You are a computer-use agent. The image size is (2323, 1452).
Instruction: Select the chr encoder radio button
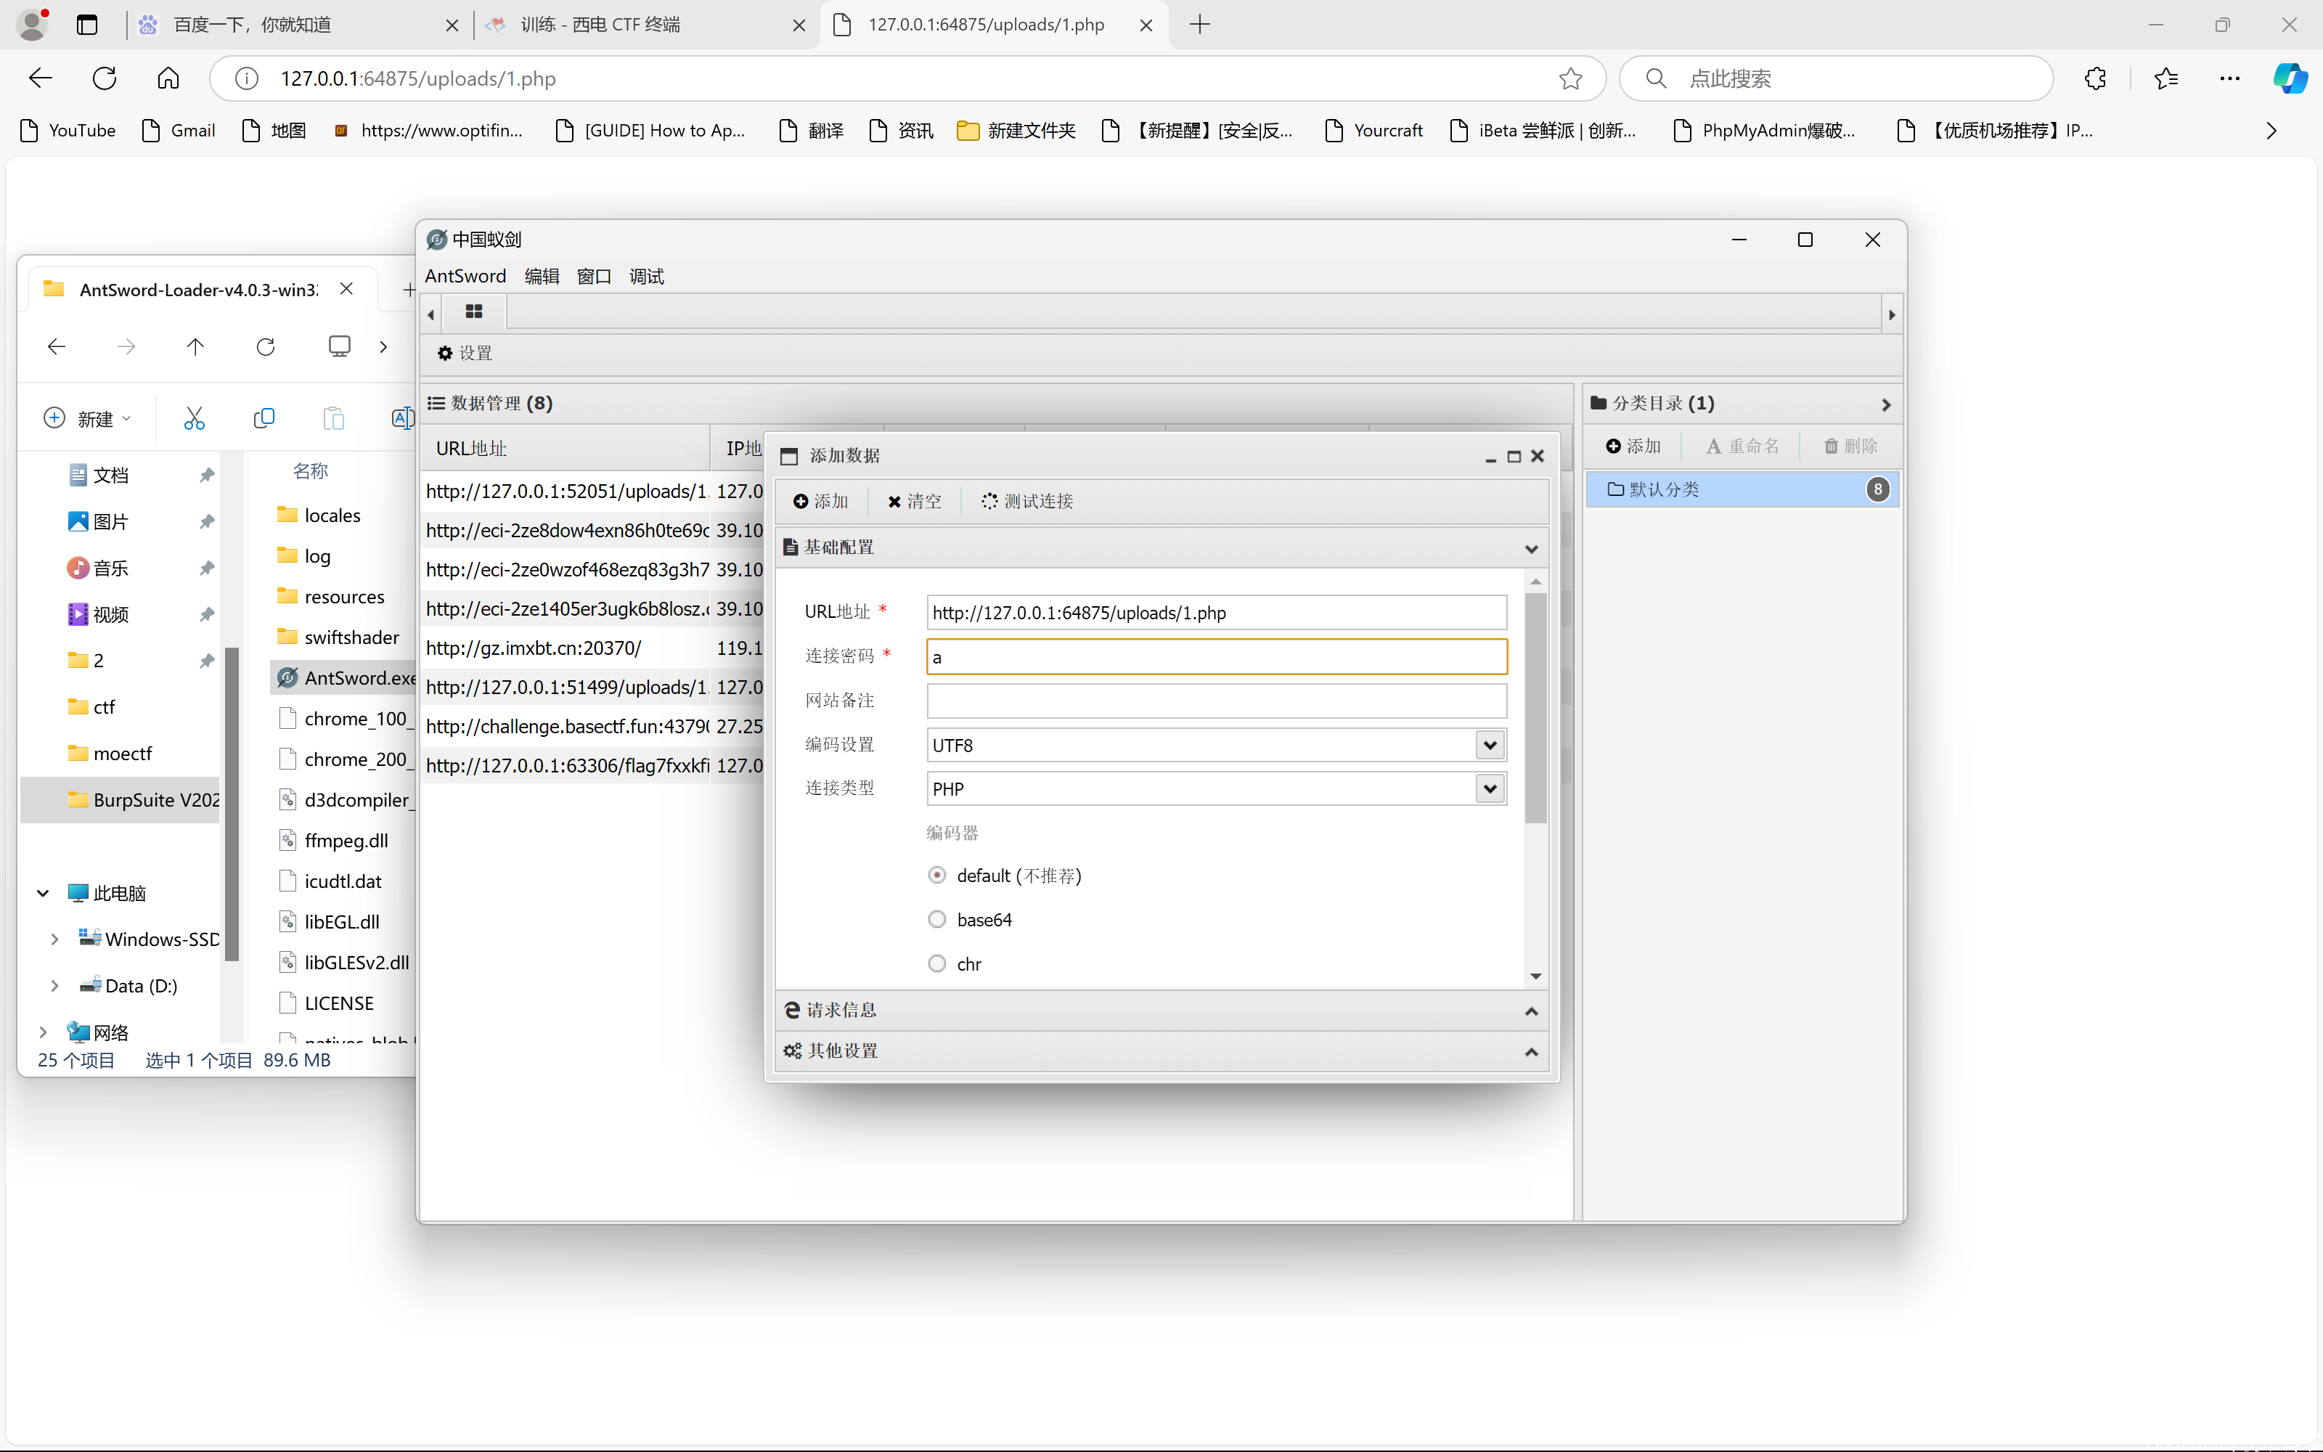937,963
